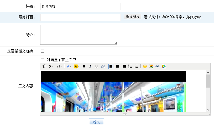Toggle bold formatting in editor toolbar

(x=84, y=66)
